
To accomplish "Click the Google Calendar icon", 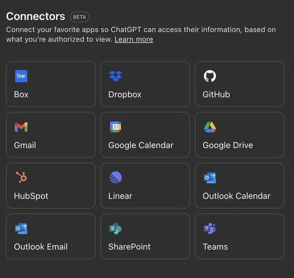I will [x=115, y=127].
